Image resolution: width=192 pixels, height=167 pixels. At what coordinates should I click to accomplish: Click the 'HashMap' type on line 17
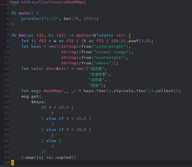click(52, 91)
